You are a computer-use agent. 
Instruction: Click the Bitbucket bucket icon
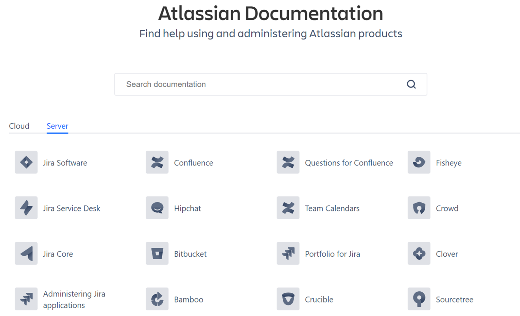[x=157, y=253]
